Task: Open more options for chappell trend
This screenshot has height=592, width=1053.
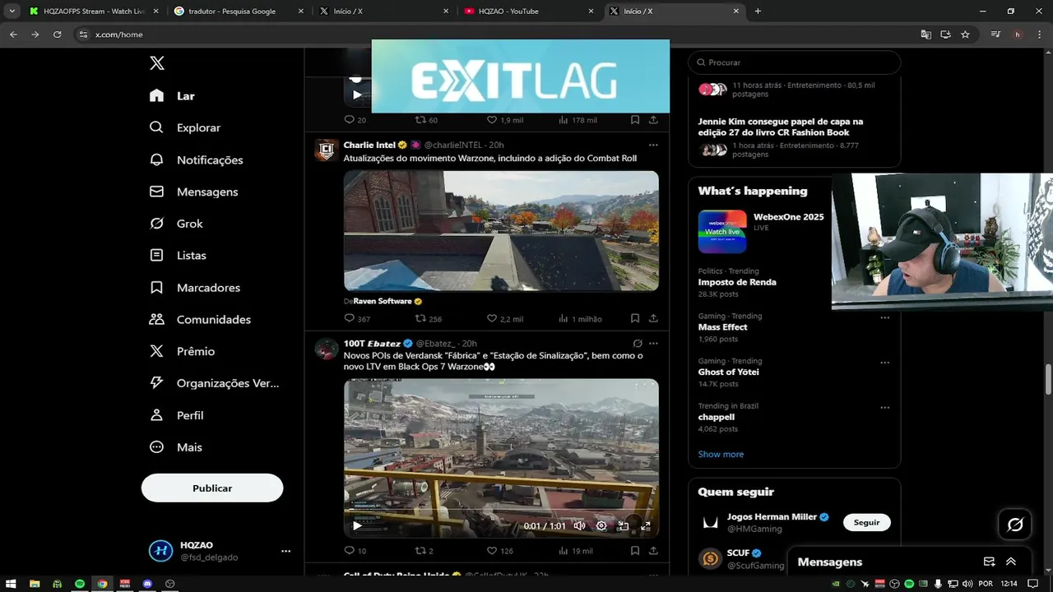Action: tap(885, 407)
